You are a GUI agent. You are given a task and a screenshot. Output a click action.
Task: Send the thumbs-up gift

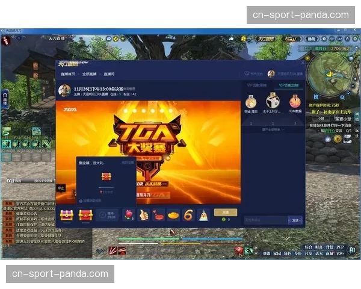143,214
